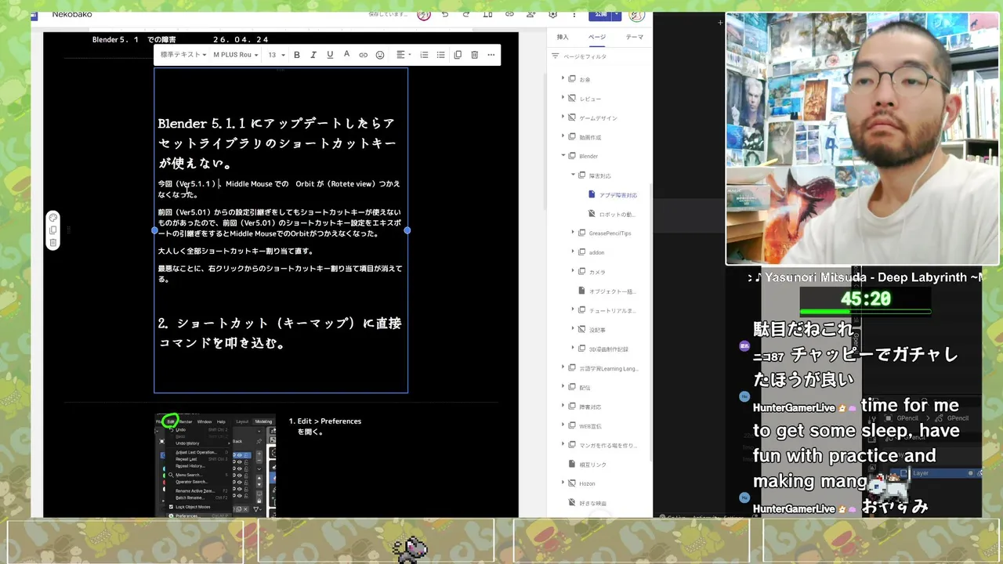This screenshot has height=564, width=1003.
Task: Click the ページをフィルタ filter field
Action: pyautogui.click(x=599, y=56)
